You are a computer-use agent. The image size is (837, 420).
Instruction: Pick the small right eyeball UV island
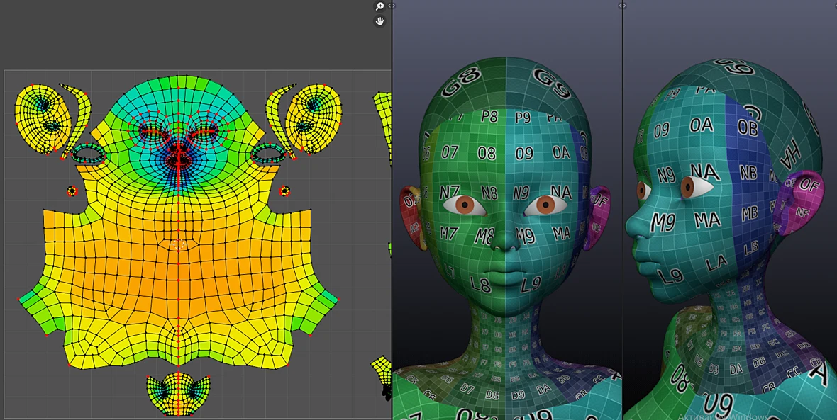[285, 191]
